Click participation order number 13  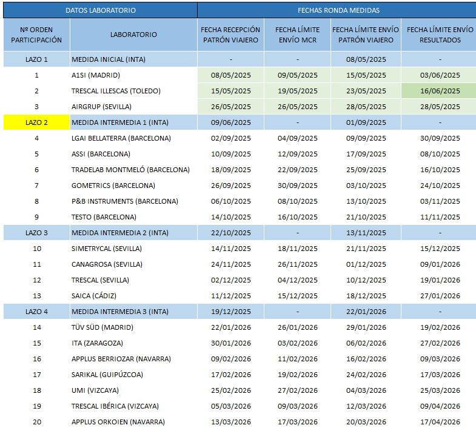[36, 296]
